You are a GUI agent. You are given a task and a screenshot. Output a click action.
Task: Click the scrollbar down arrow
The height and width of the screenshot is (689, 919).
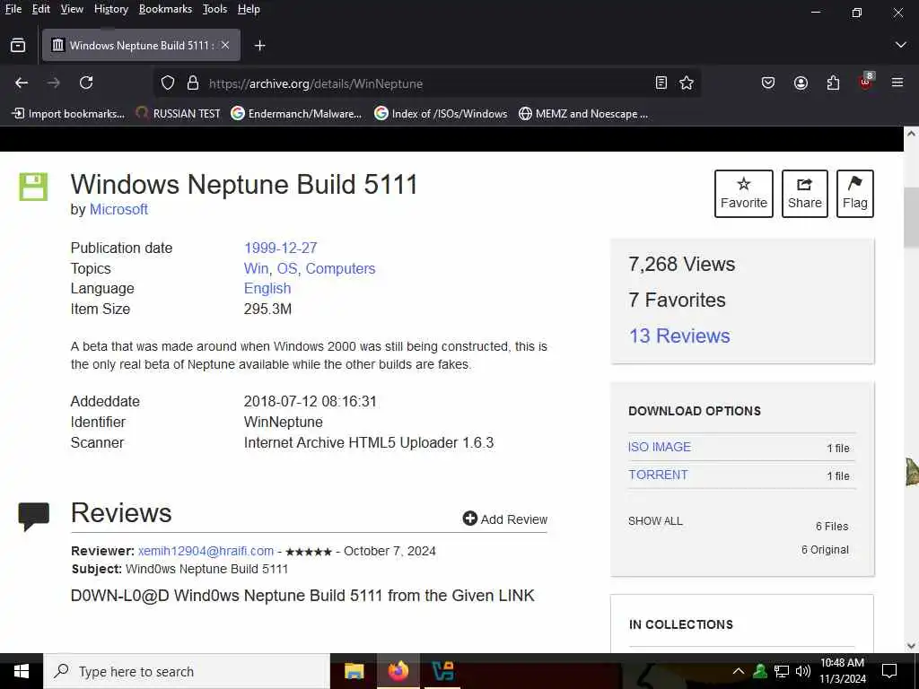coord(911,646)
